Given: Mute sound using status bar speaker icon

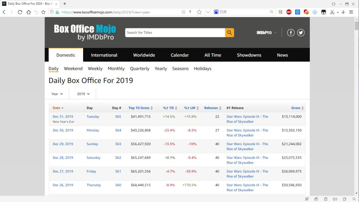Looking at the screenshot, I should 335,199.
